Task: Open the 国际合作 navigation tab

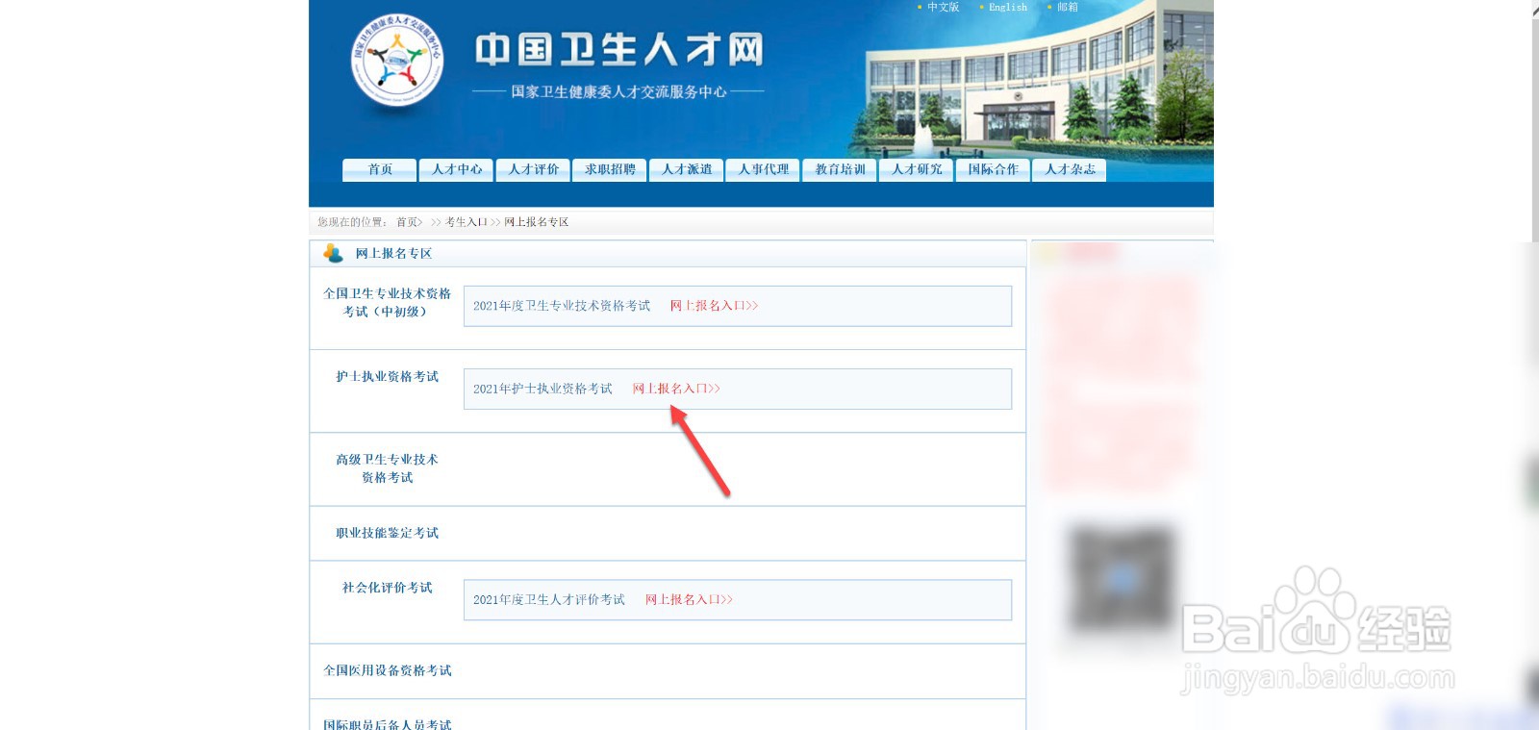Action: tap(993, 169)
